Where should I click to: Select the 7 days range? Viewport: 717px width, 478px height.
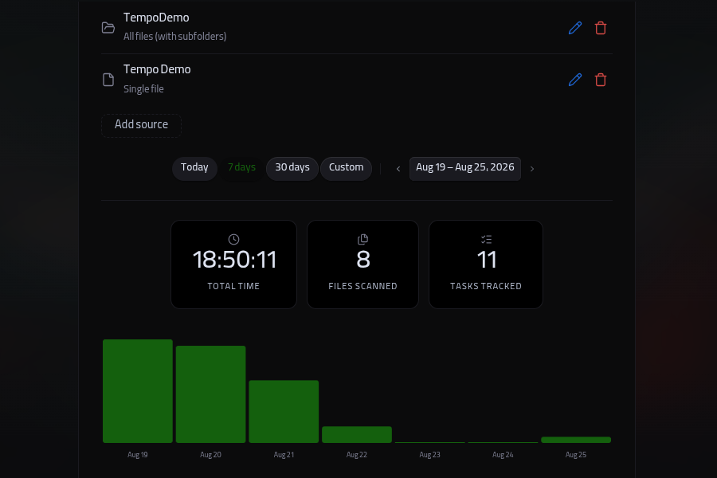(x=241, y=168)
